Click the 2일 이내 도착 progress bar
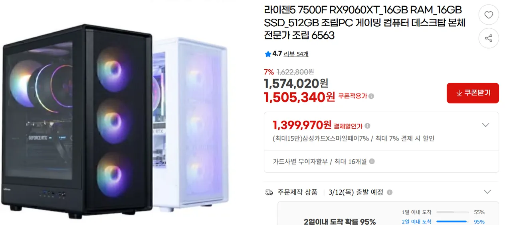The image size is (511, 225). pos(452,221)
